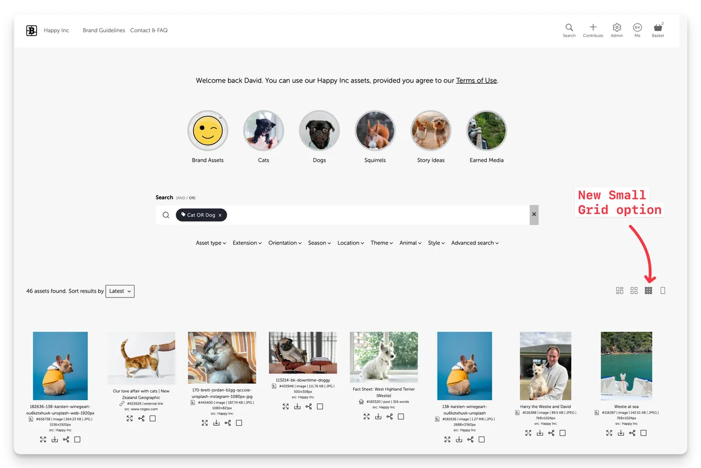Expand the Harry the Westie and David preview
This screenshot has height=468, width=701.
coord(528,433)
